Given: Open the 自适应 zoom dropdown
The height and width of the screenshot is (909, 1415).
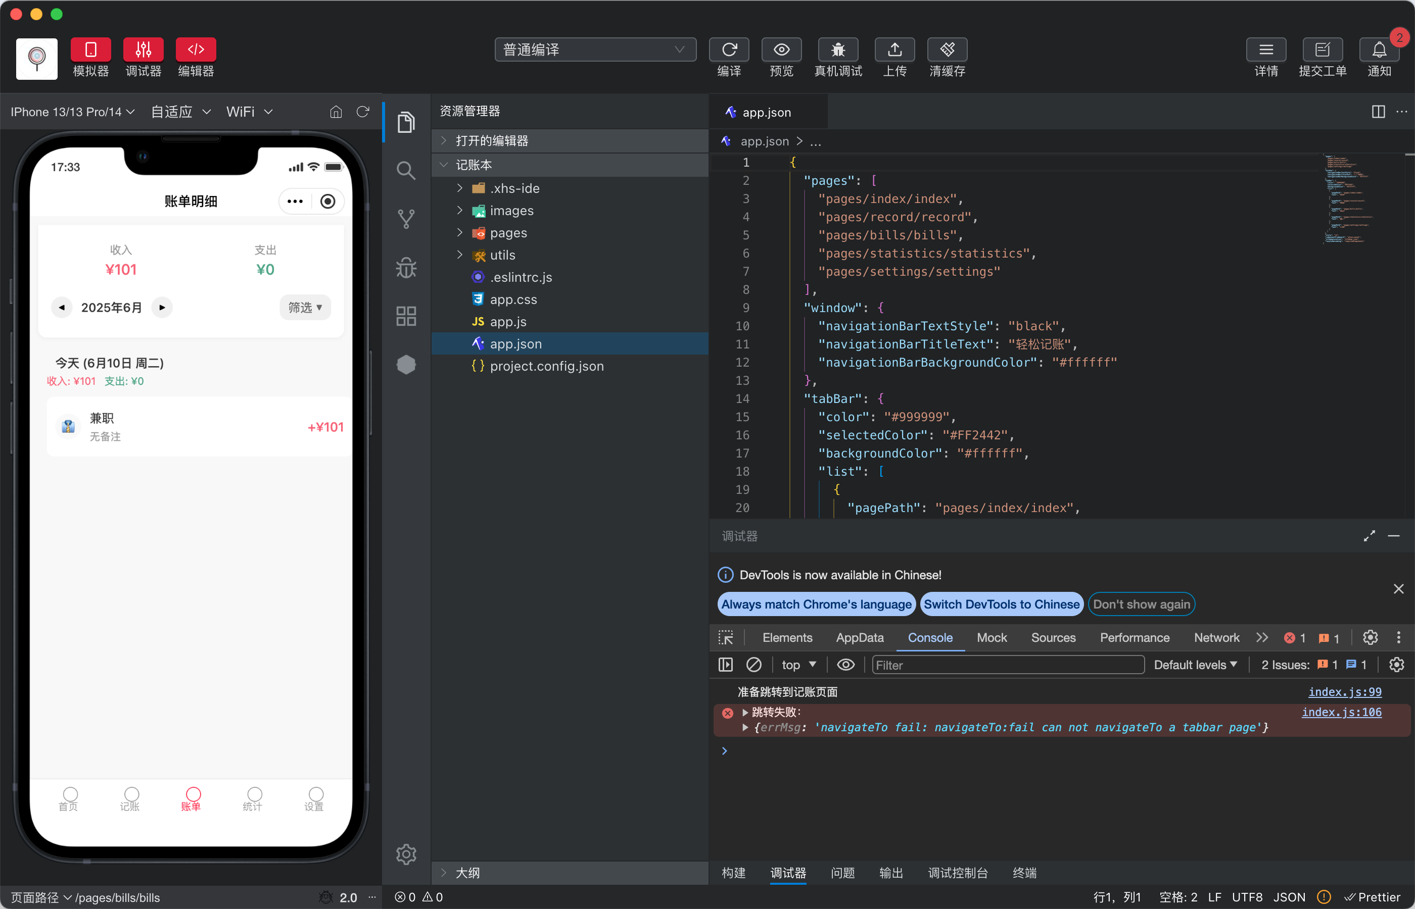Looking at the screenshot, I should (x=181, y=112).
